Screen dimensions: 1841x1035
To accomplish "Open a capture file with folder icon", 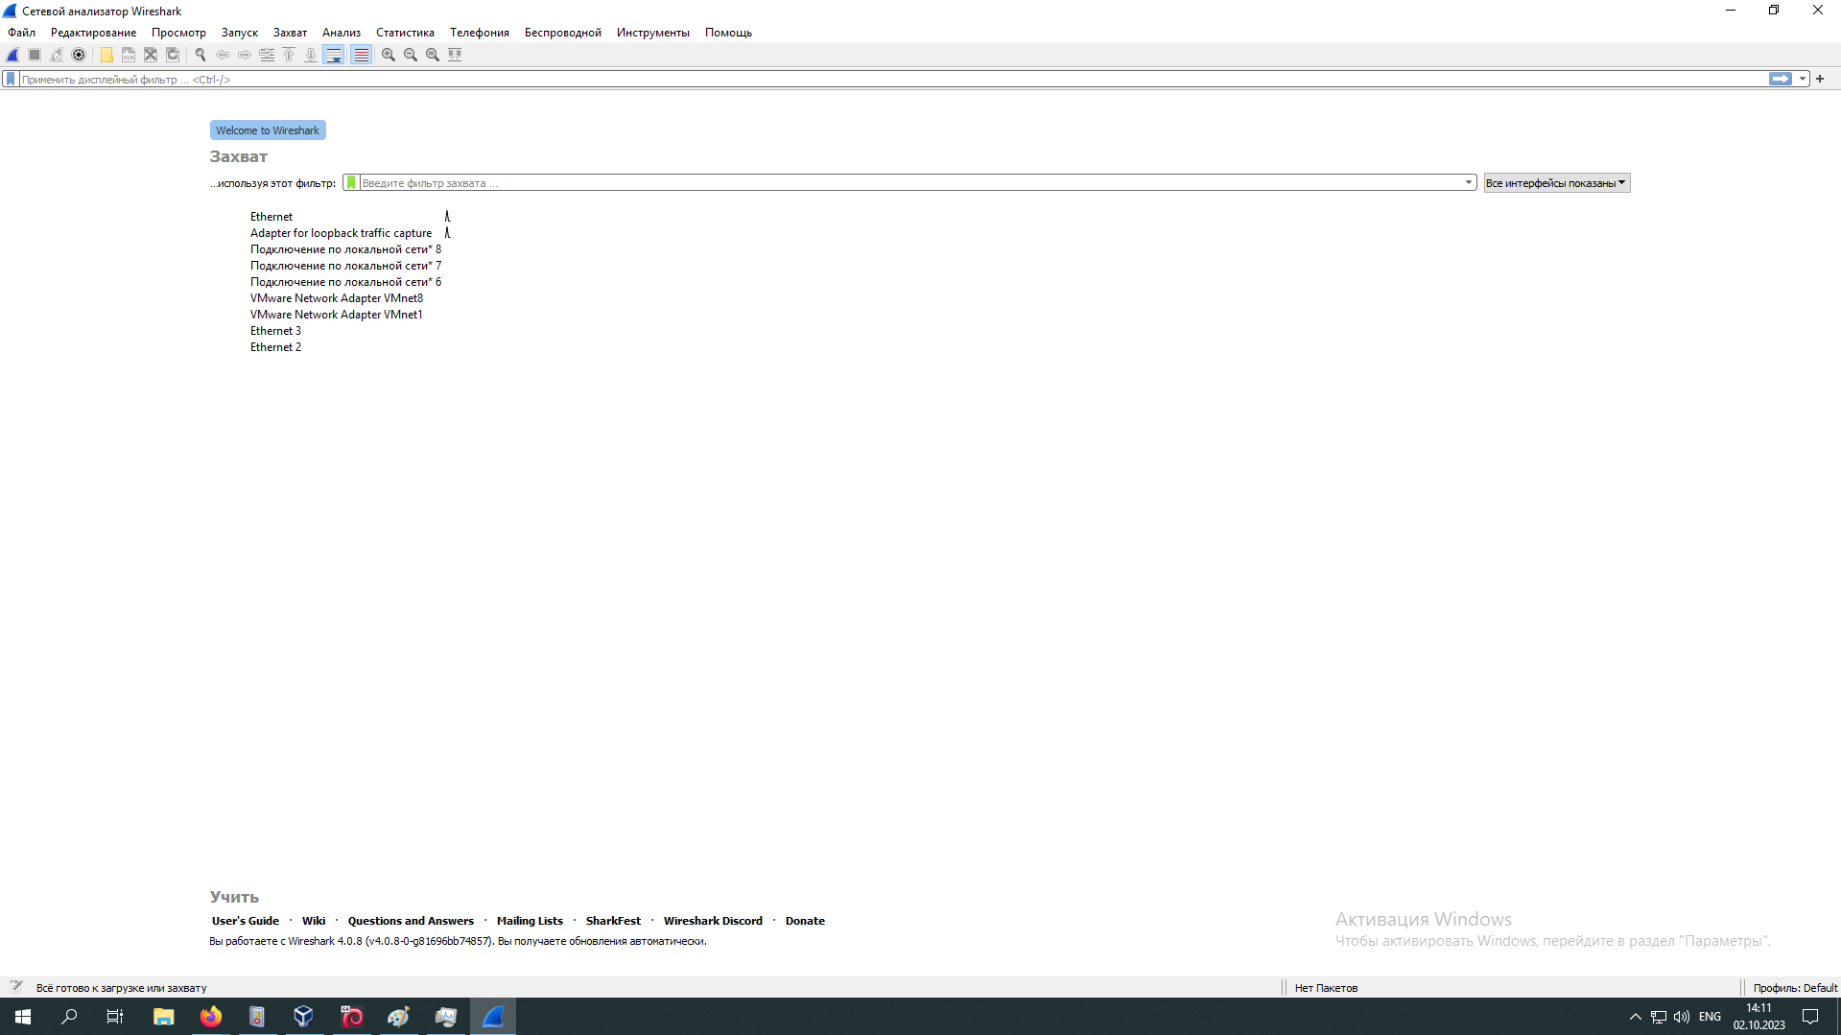I will 106,55.
